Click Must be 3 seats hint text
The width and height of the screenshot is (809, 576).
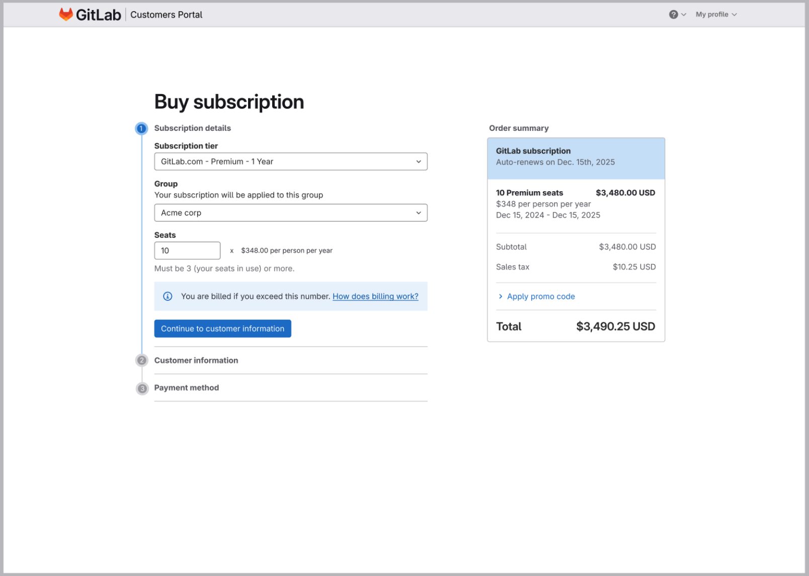click(x=224, y=269)
